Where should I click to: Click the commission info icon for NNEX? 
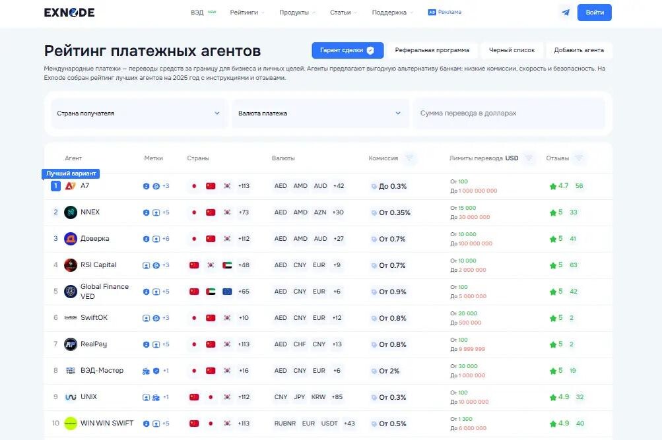374,212
